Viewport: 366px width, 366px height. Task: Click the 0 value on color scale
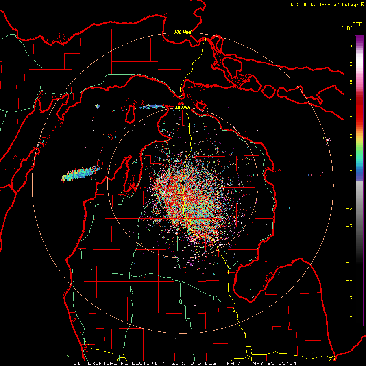click(351, 172)
